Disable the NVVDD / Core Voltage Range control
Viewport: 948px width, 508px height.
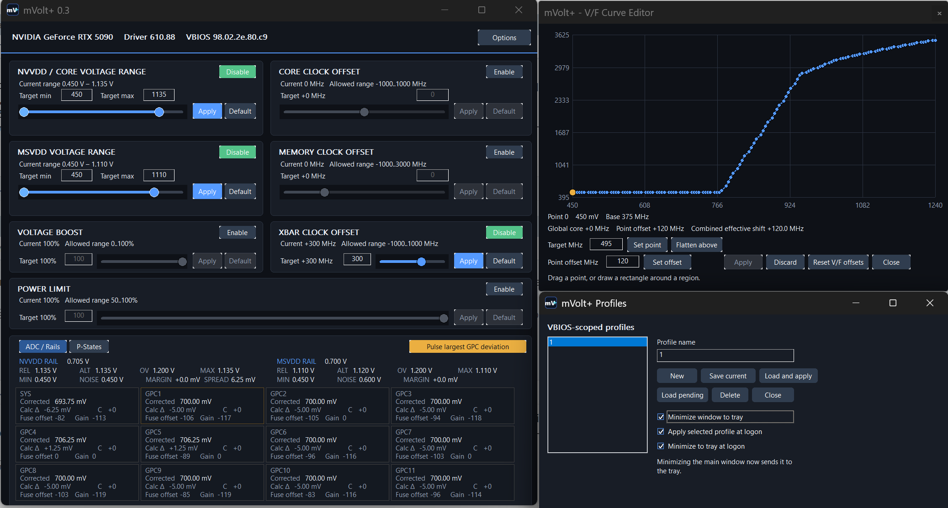[x=238, y=72]
